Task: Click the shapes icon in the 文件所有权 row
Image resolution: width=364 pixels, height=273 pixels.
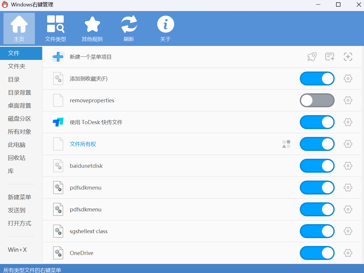Action: [x=286, y=144]
